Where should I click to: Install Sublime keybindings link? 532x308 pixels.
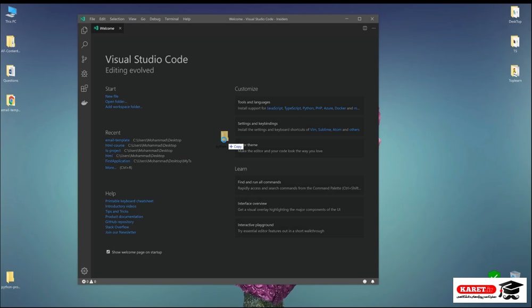[x=325, y=130]
